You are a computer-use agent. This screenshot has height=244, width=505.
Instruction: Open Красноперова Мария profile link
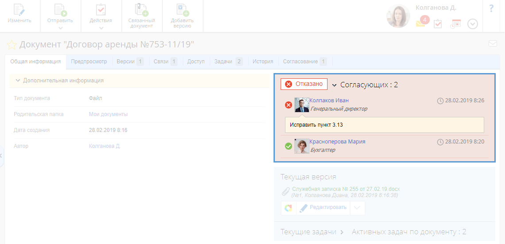[x=338, y=142]
